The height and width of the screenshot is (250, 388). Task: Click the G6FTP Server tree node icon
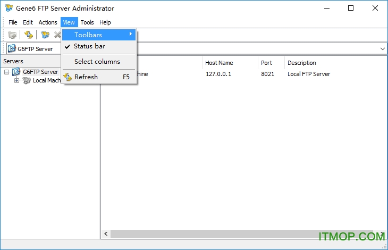(16, 72)
